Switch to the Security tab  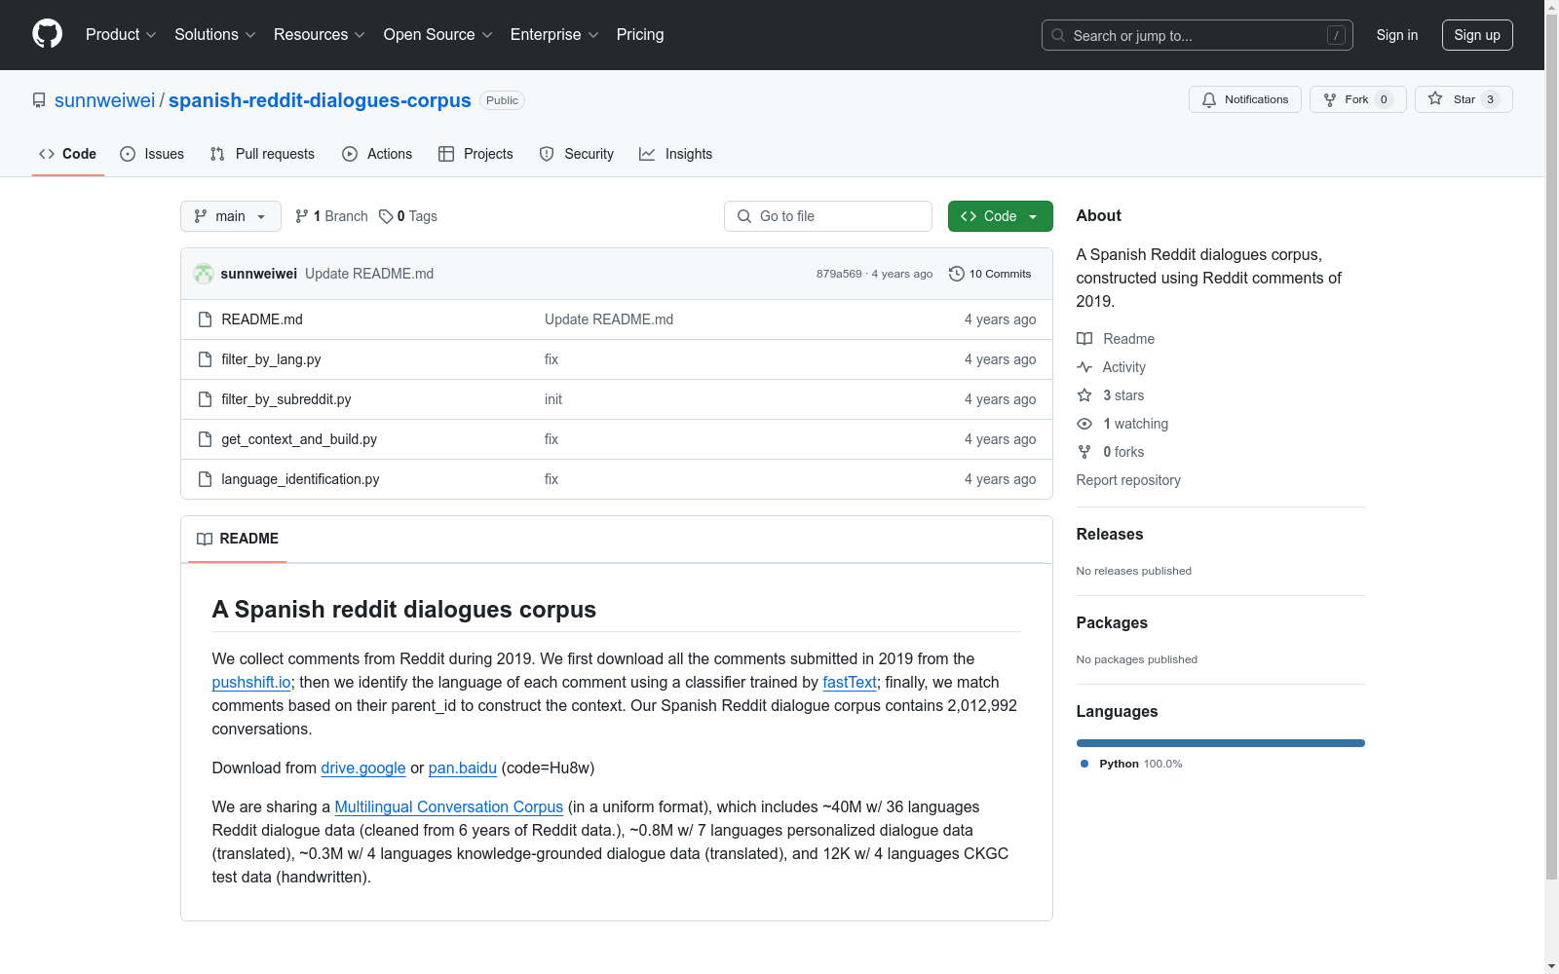click(577, 154)
